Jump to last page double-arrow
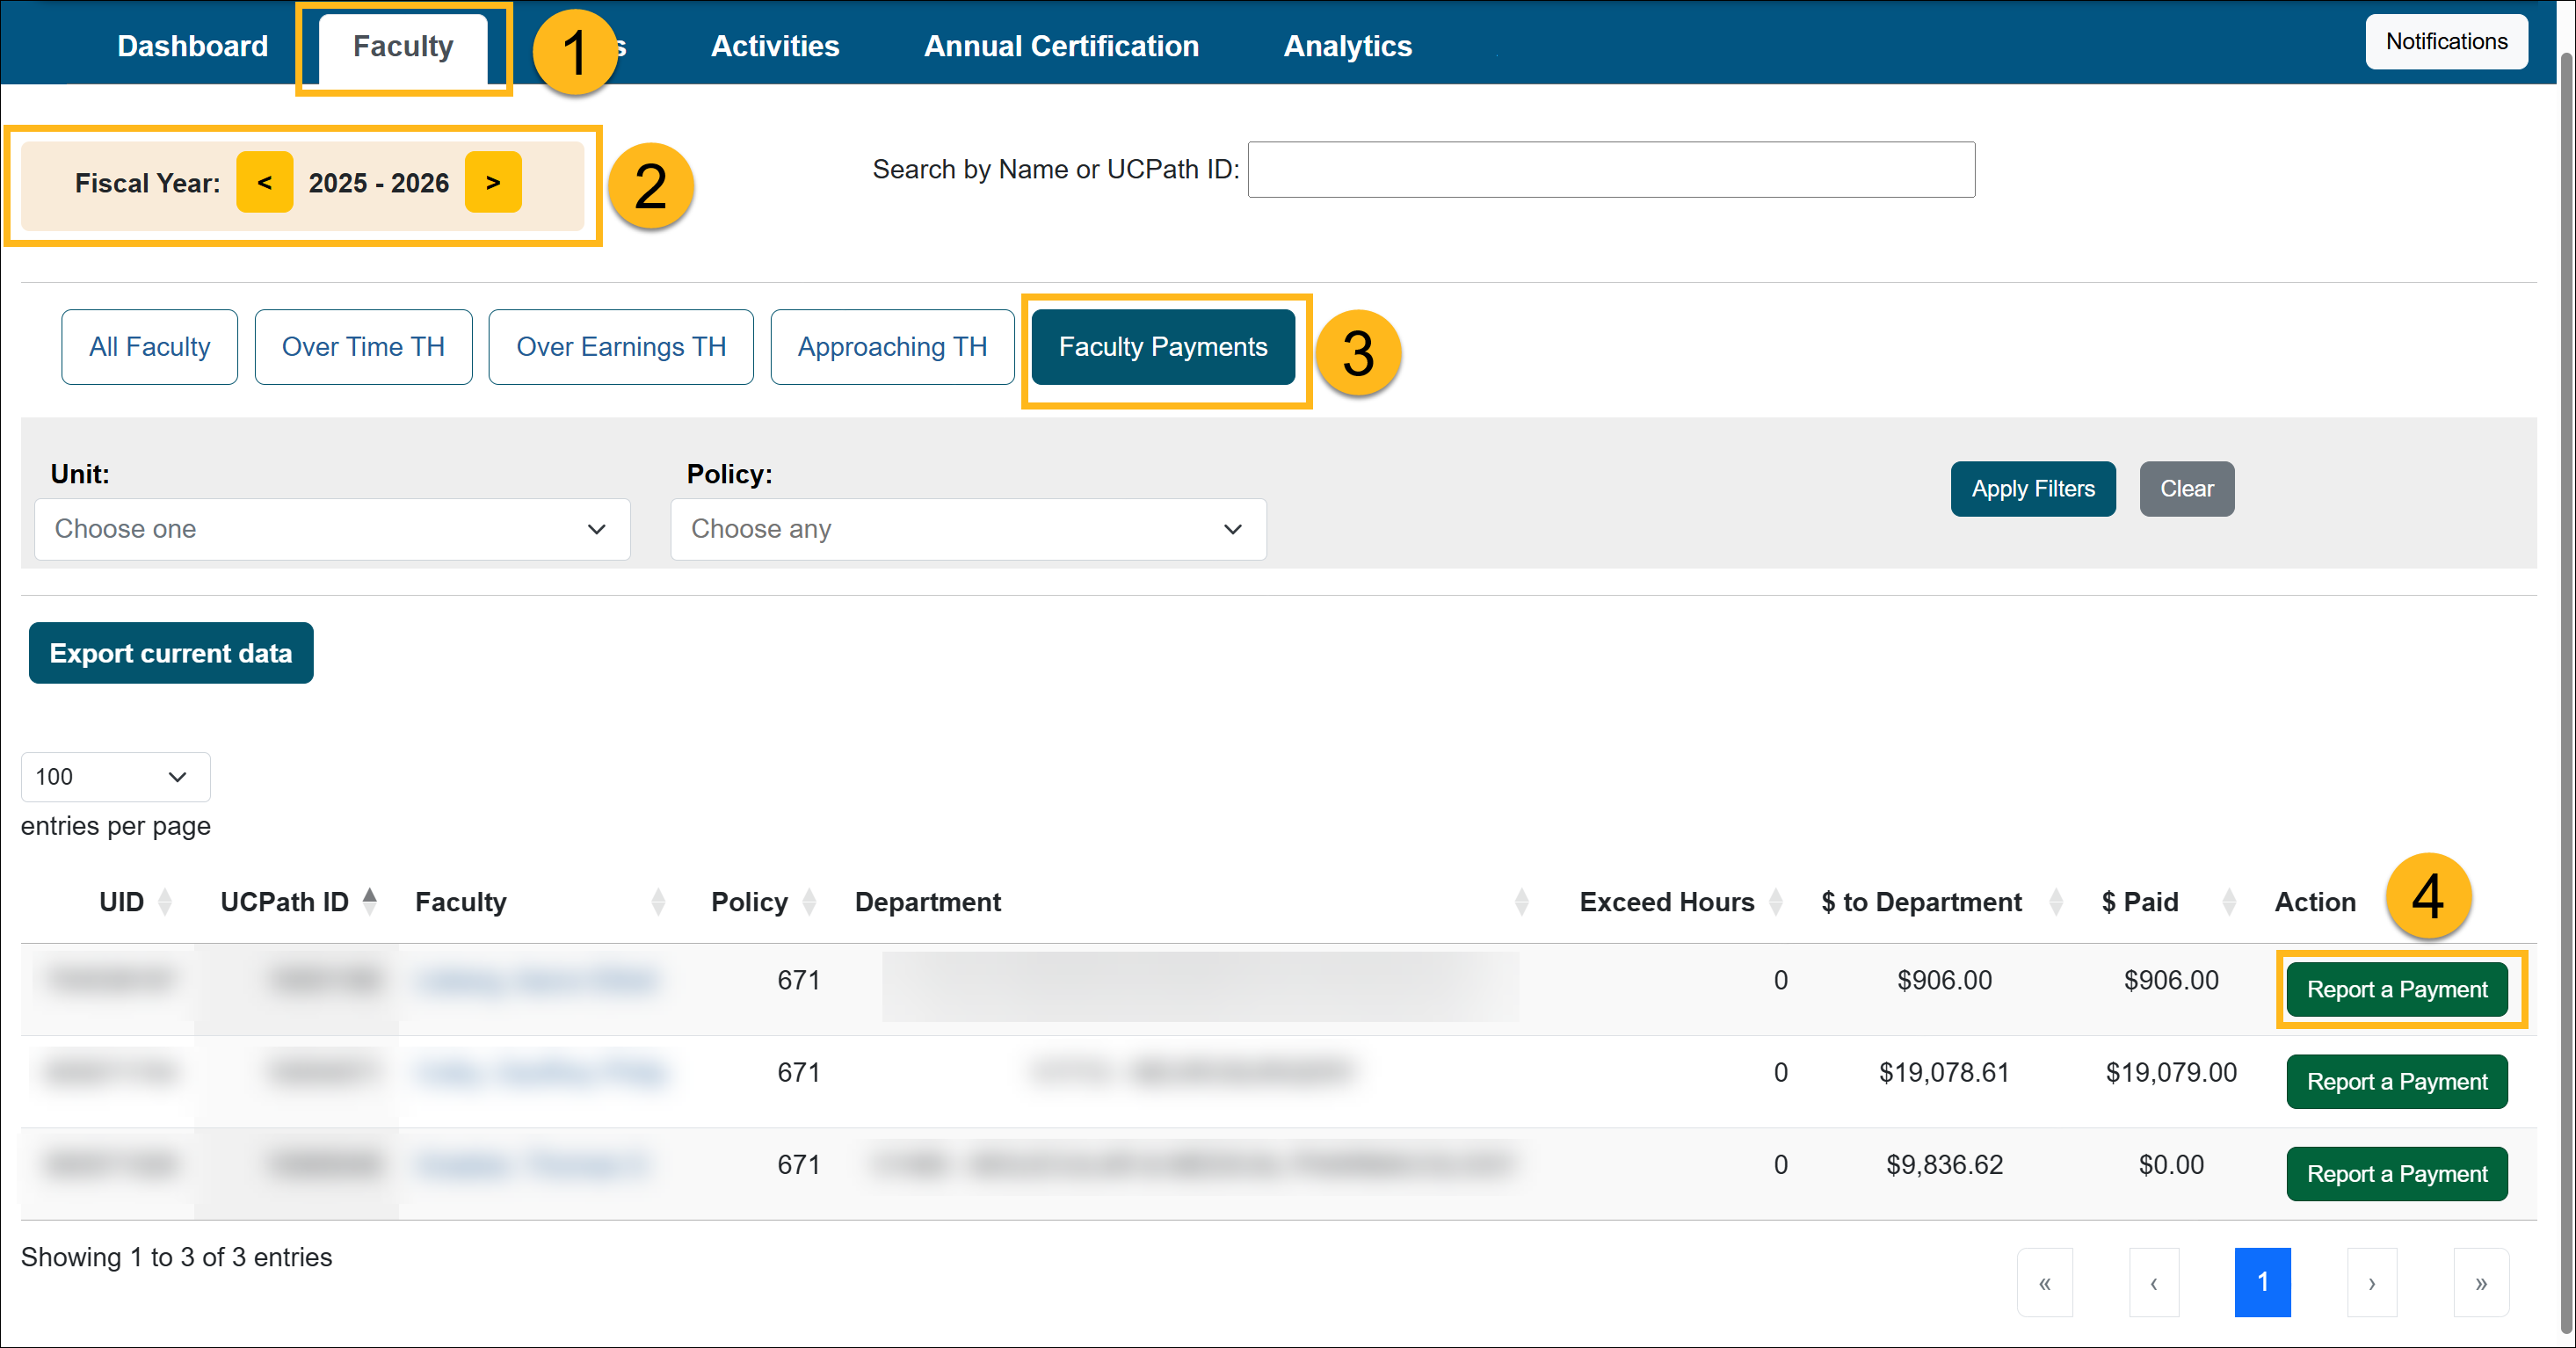The height and width of the screenshot is (1348, 2576). pos(2481,1282)
